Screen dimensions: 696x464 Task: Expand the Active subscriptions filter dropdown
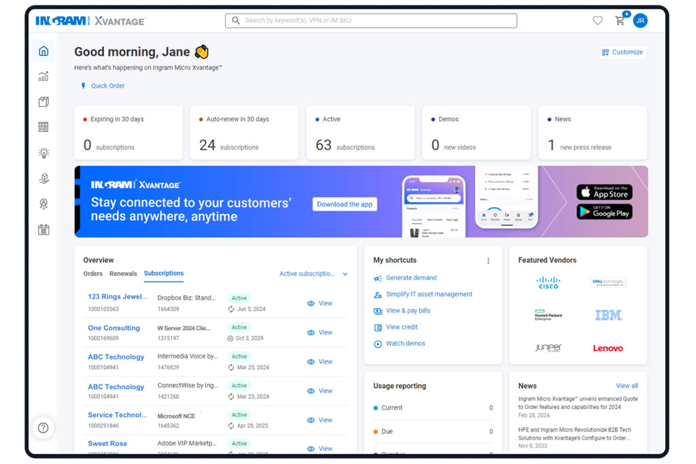coord(313,274)
